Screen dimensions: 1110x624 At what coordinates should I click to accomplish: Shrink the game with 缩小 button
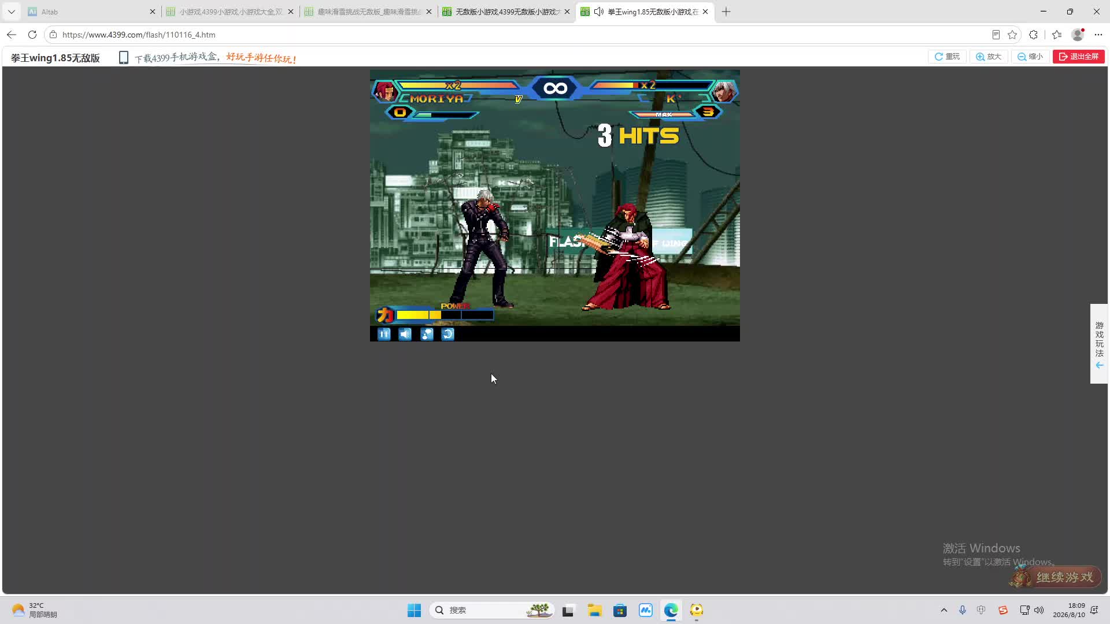click(1030, 57)
